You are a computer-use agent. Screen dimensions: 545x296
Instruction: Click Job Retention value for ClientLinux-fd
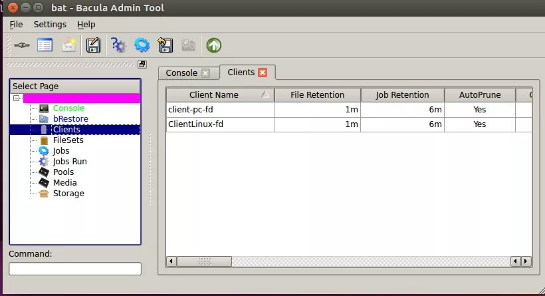(403, 124)
